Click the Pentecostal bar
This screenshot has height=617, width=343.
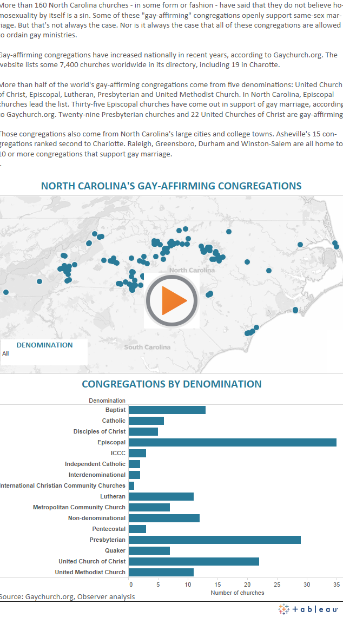[x=137, y=529]
